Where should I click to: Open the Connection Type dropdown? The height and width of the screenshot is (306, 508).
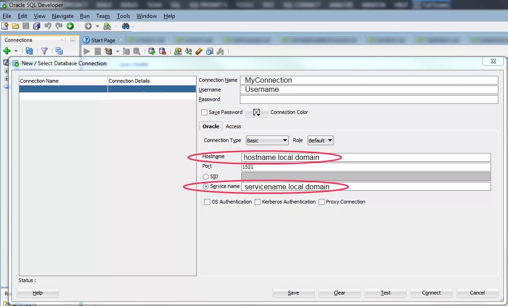tap(267, 140)
